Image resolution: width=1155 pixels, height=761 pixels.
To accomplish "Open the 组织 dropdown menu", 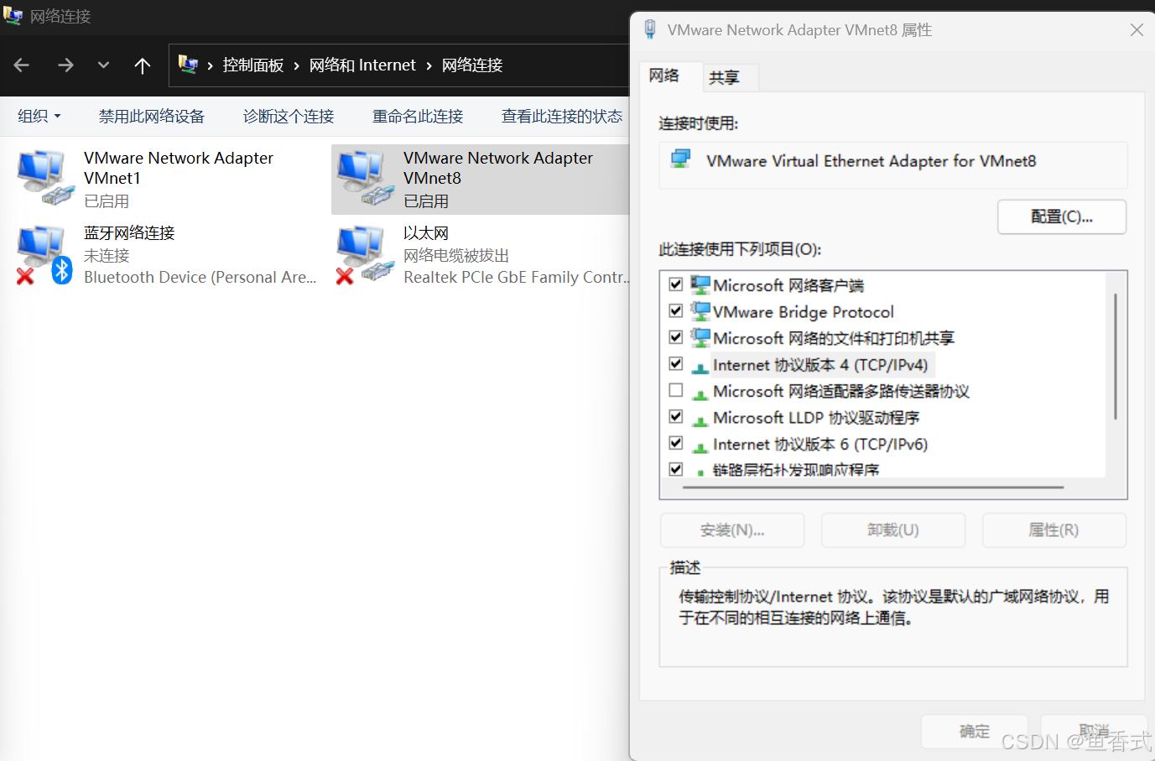I will 39,116.
